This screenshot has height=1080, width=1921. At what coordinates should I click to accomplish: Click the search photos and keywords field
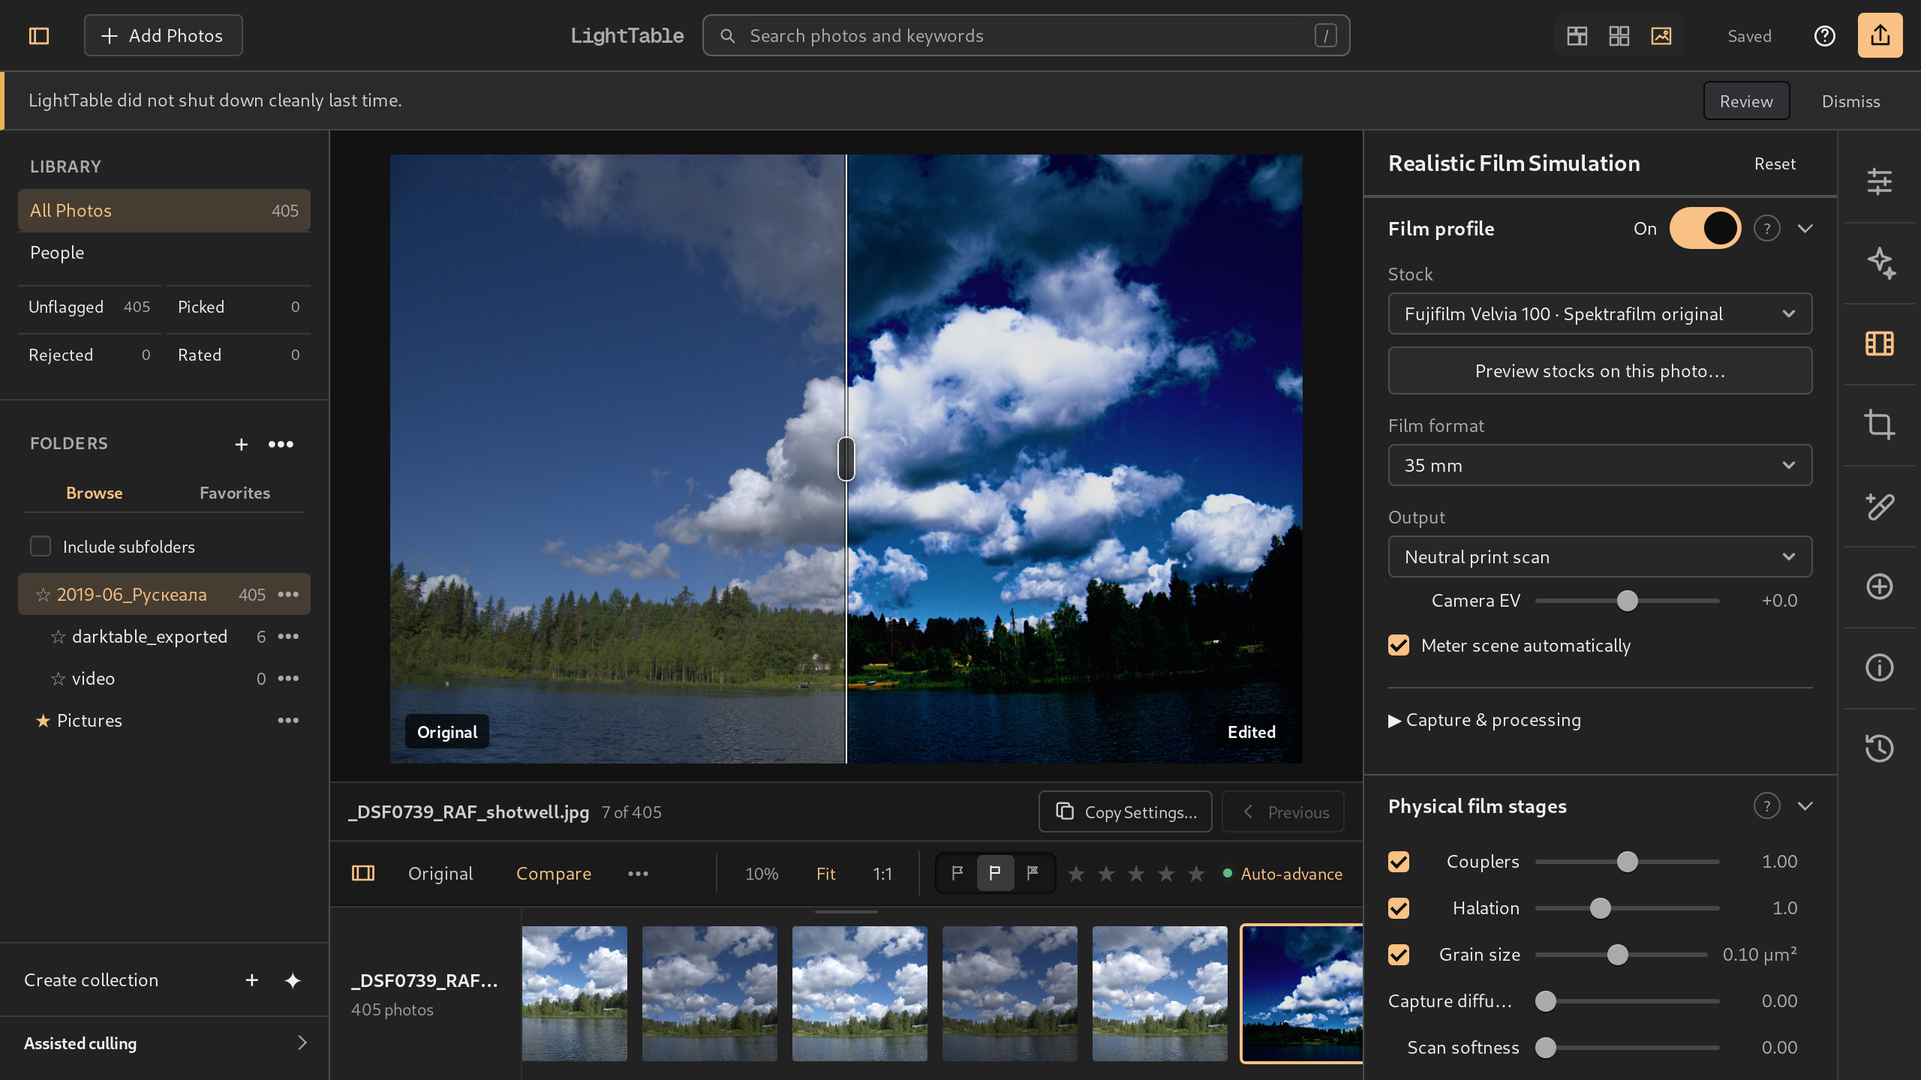[1026, 35]
